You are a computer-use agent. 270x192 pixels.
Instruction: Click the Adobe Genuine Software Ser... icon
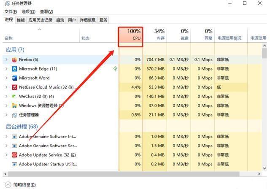pos(14,146)
